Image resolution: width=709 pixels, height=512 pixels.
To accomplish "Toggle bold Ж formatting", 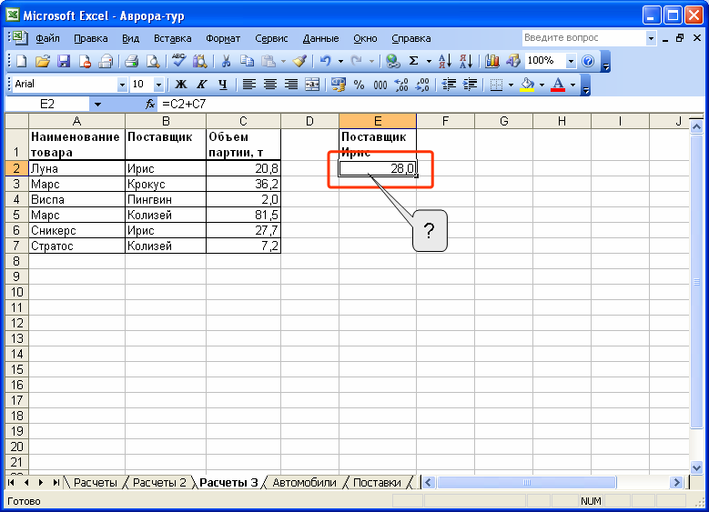I will pyautogui.click(x=181, y=85).
